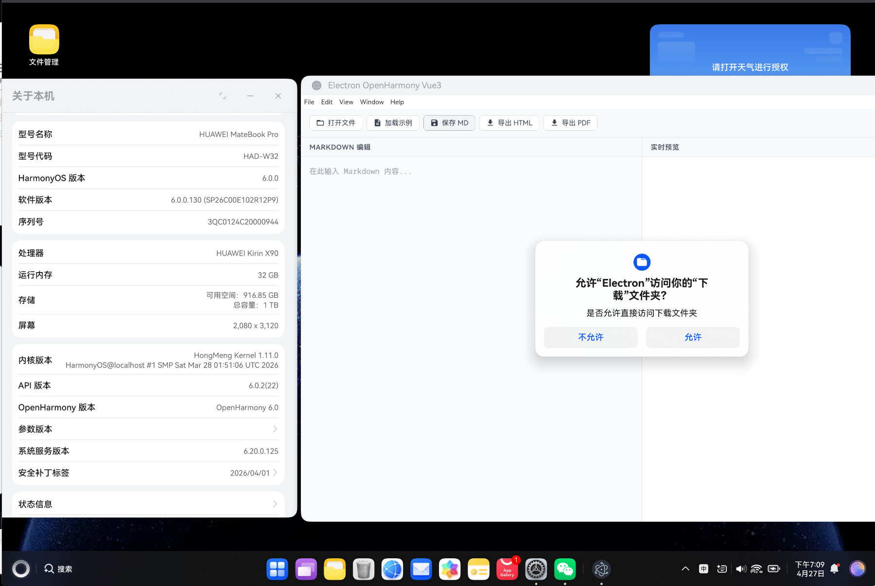Open the yellow notes icon in the dock
The width and height of the screenshot is (875, 586).
[x=478, y=569]
